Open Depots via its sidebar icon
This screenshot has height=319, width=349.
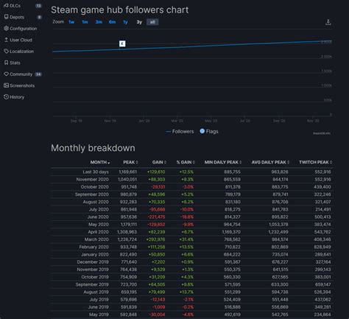7,17
